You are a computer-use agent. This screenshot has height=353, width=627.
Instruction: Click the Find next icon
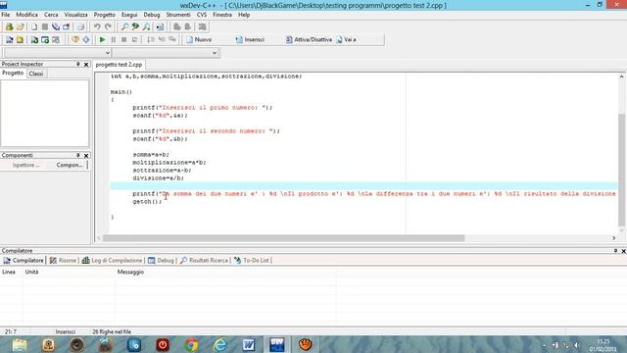tap(146, 26)
